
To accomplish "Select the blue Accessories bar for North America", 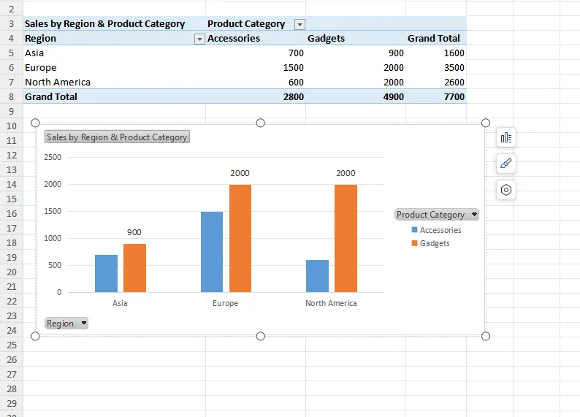I will coord(317,276).
